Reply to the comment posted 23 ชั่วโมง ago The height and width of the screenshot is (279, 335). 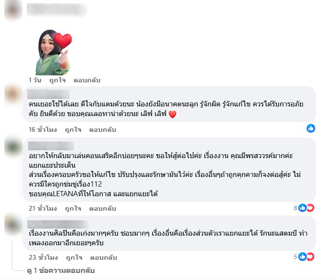103,258
